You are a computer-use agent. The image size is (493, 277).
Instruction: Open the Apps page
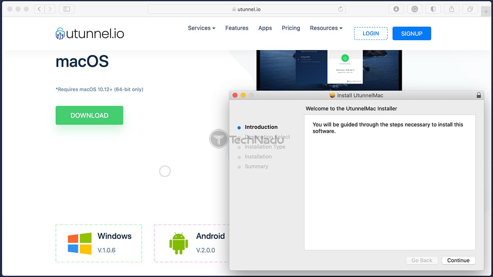[x=265, y=28]
